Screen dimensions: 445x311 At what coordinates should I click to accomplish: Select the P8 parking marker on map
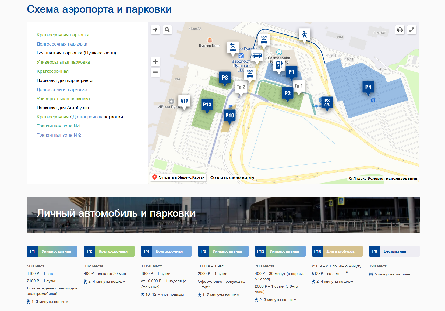click(225, 78)
